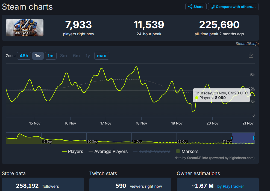Click the 11,539 24-hour peak value
Image resolution: width=270 pixels, height=191 pixels.
(149, 25)
